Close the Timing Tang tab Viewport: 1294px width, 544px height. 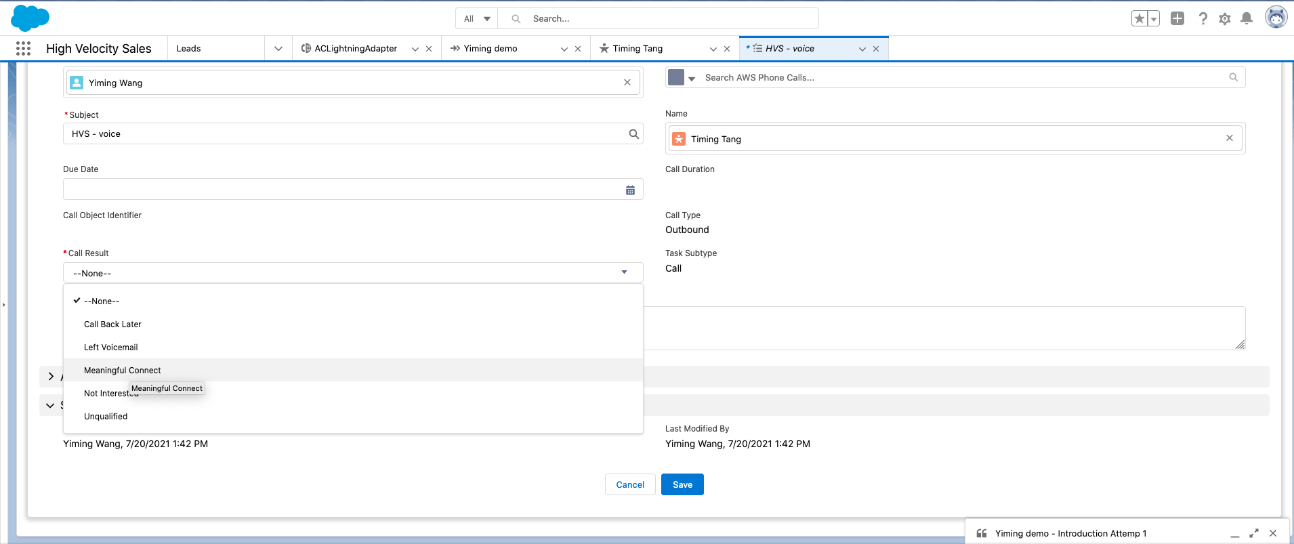tap(727, 49)
